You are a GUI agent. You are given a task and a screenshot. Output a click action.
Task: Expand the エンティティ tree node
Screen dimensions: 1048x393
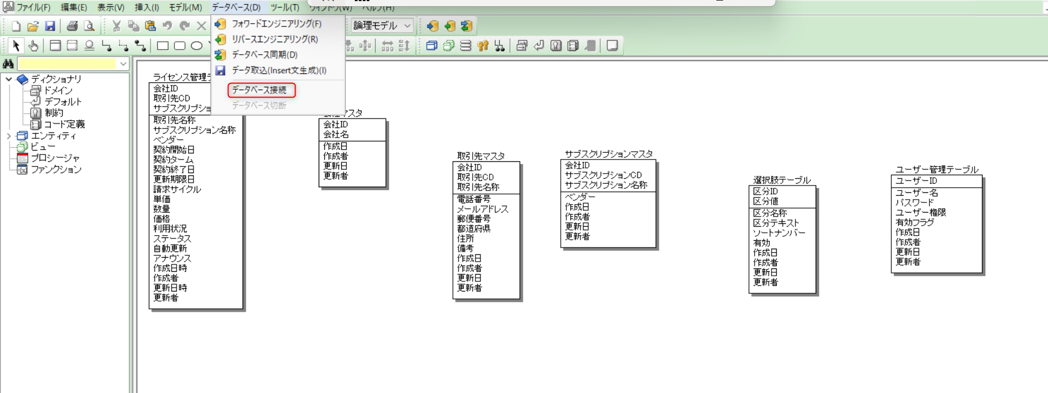tap(8, 136)
